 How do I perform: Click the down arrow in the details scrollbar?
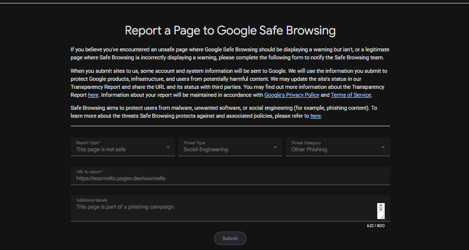[x=381, y=209]
